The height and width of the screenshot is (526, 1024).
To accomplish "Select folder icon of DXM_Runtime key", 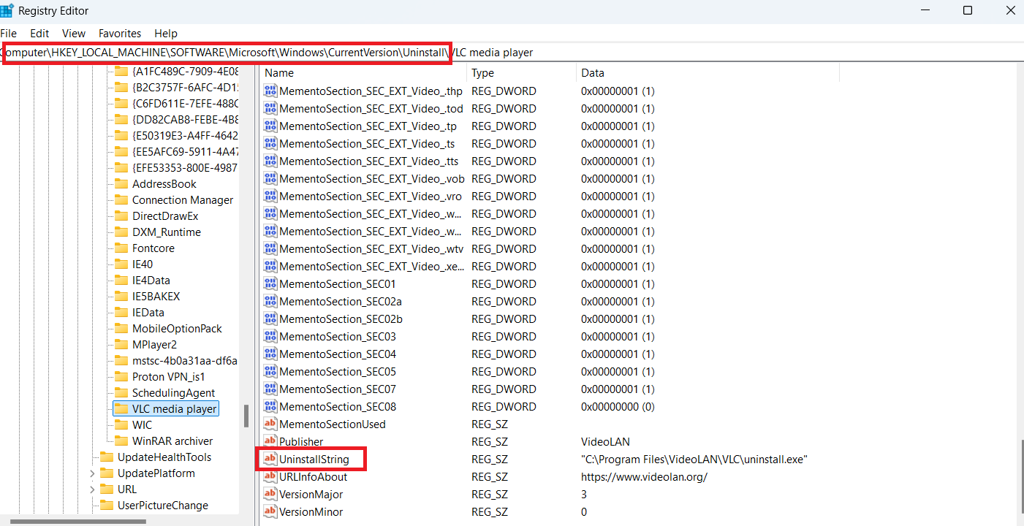I will coord(121,232).
